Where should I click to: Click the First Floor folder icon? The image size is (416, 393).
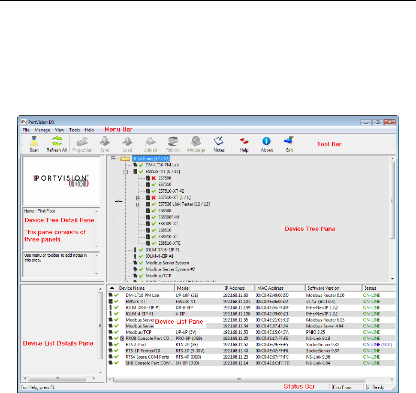pos(125,159)
